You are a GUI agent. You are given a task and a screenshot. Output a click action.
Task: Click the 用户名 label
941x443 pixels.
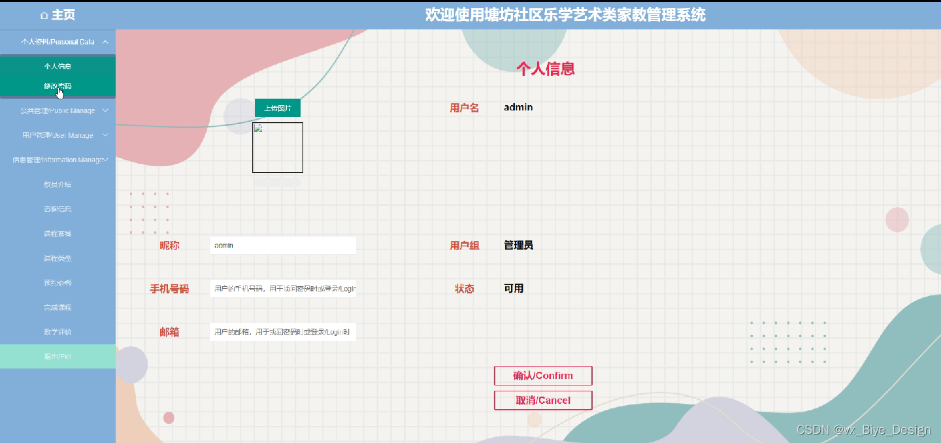pos(465,108)
